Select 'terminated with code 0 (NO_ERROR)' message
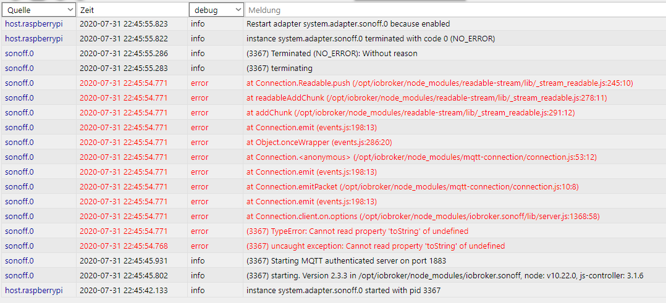Image resolution: width=666 pixels, height=303 pixels. (x=371, y=39)
